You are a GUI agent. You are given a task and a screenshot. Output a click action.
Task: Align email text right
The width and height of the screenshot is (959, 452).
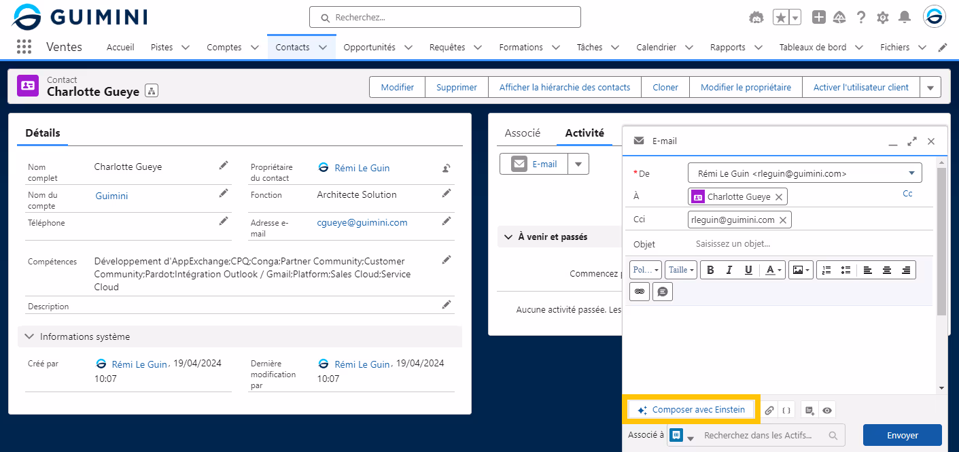(906, 270)
